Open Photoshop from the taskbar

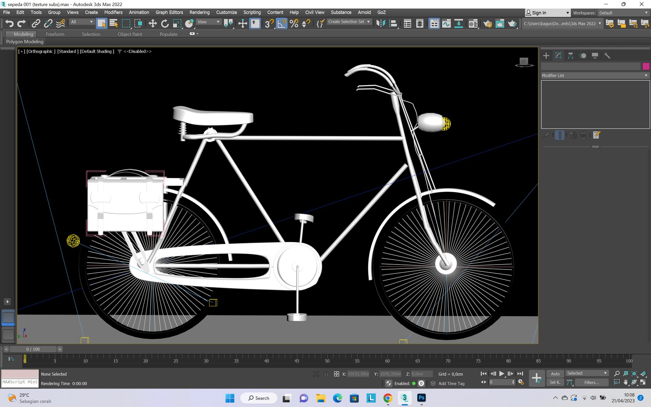point(421,398)
